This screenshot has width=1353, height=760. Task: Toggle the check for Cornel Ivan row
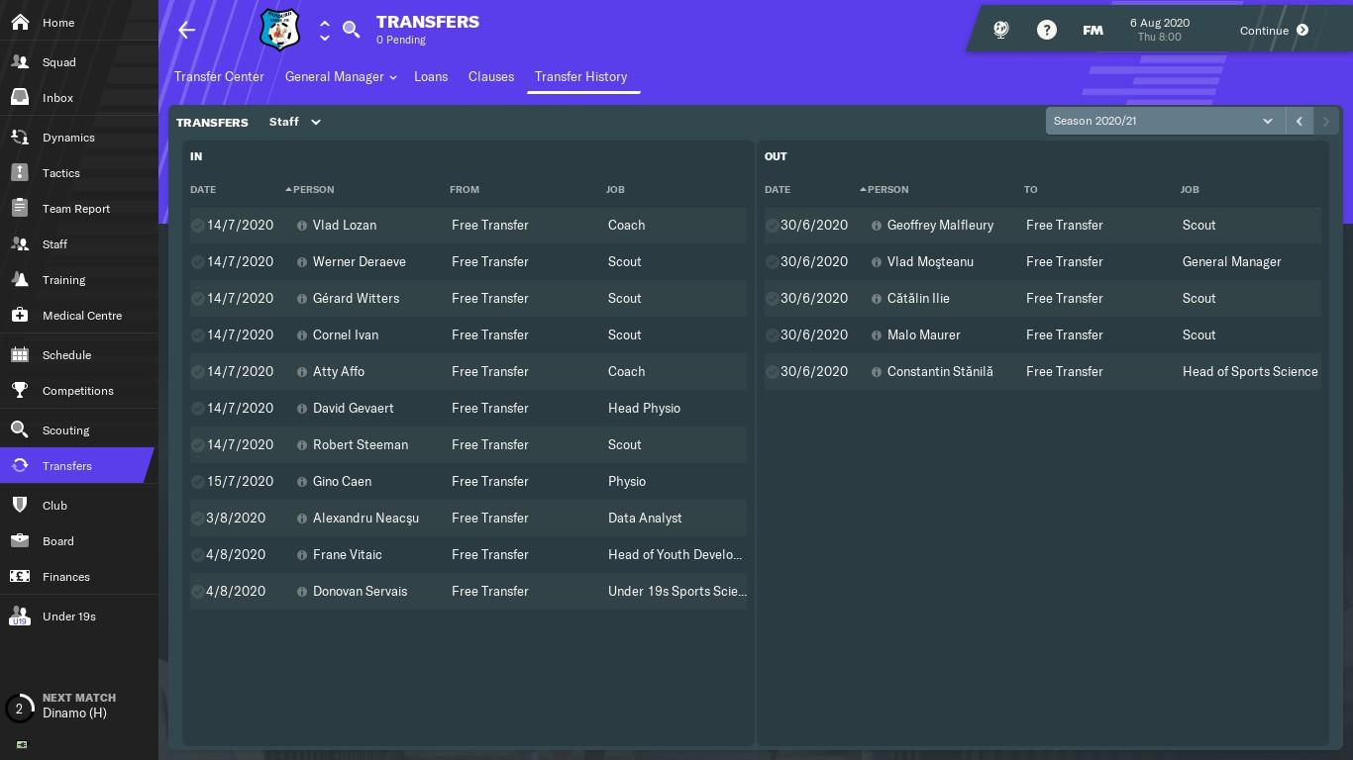pyautogui.click(x=198, y=335)
